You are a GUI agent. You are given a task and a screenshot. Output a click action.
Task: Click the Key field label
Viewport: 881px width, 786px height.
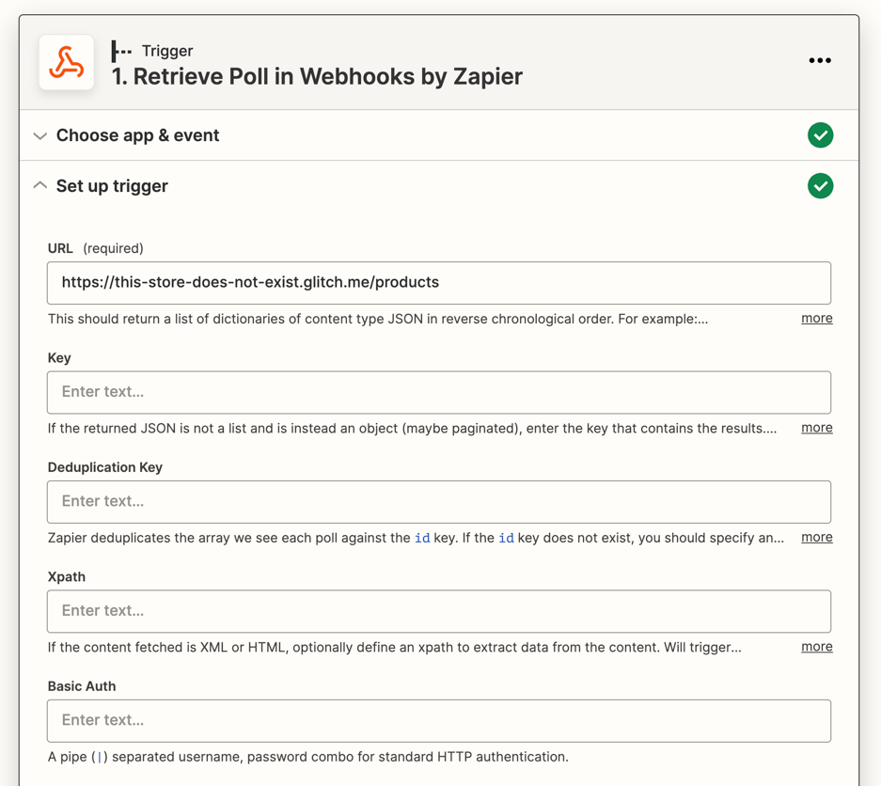[x=59, y=358]
